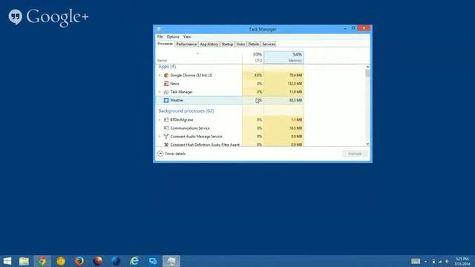Image resolution: width=475 pixels, height=267 pixels.
Task: Select the News app row
Action: 230,84
